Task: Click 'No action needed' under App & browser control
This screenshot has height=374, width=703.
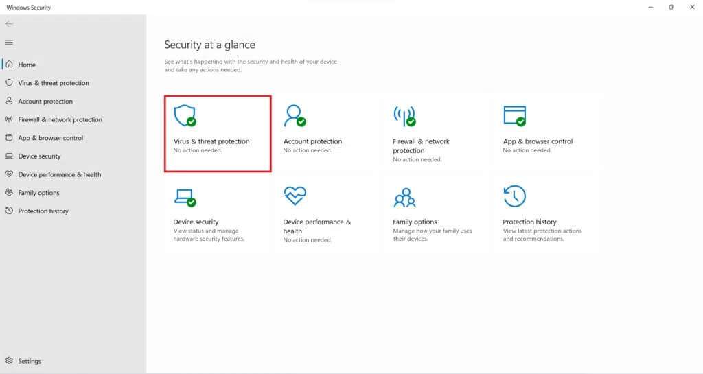Action: [527, 150]
